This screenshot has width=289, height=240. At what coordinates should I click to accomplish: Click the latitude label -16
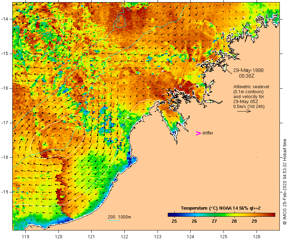[x=5, y=88]
